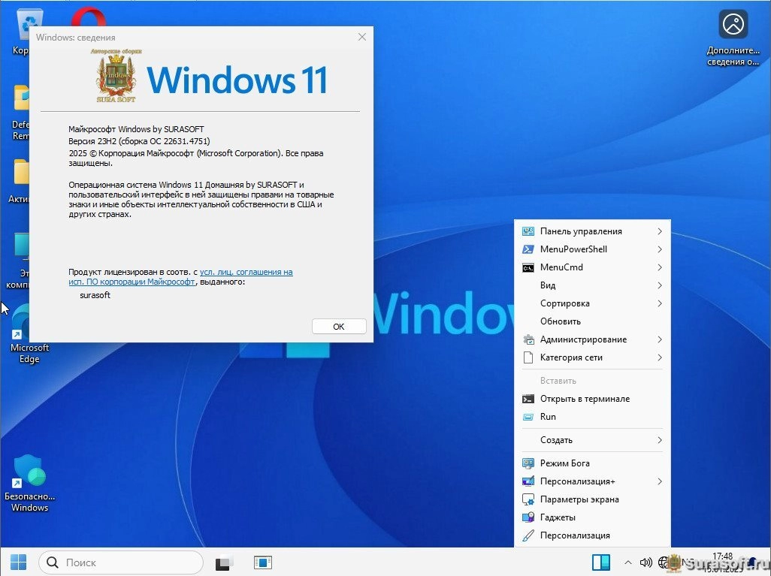
Task: Launch Гаджеты from the context menu
Action: [558, 517]
